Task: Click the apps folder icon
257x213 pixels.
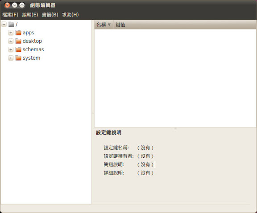Action: 18,33
